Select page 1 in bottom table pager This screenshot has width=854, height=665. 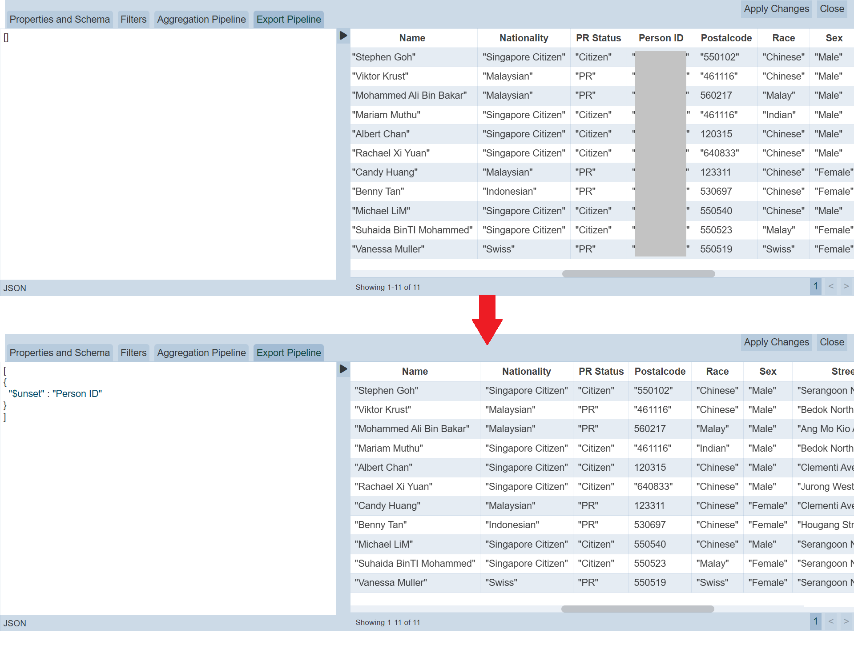(x=815, y=621)
